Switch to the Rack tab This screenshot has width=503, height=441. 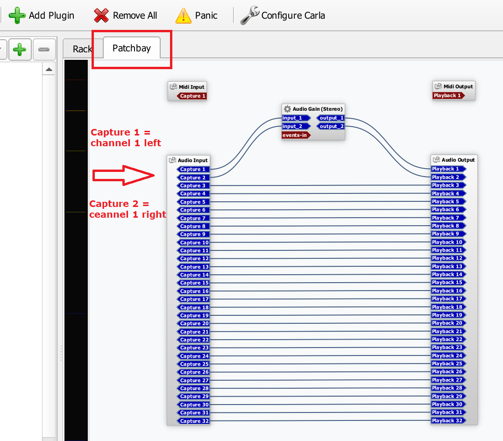pyautogui.click(x=82, y=49)
